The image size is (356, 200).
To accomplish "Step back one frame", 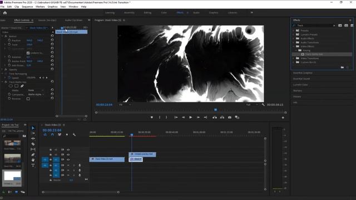I will pos(183,117).
